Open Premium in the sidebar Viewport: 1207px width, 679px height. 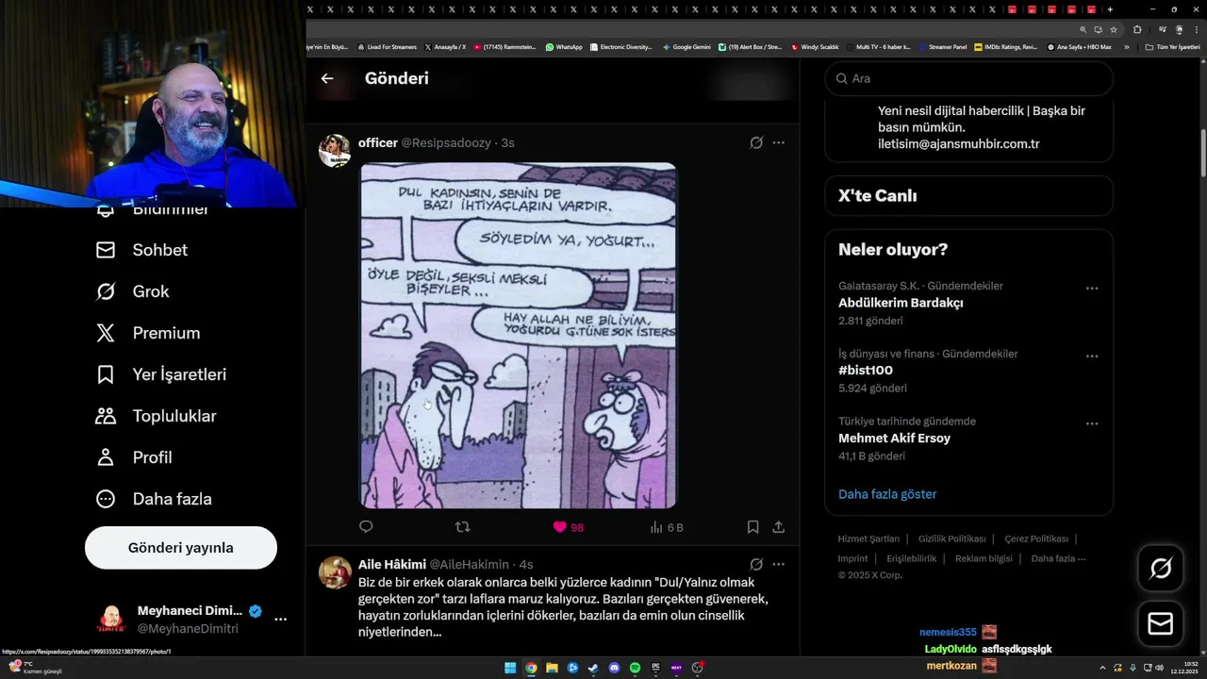pyautogui.click(x=148, y=333)
